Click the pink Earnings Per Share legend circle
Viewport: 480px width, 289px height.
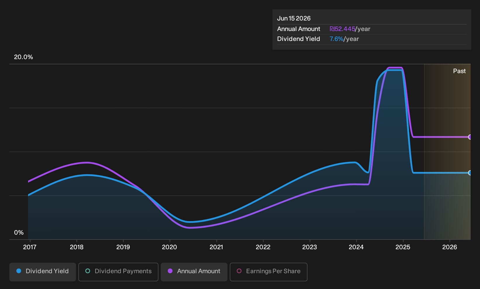239,271
